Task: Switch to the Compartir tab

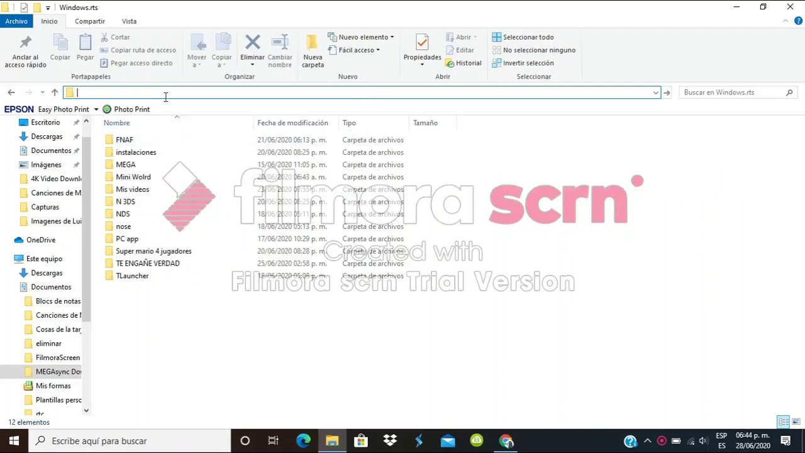Action: click(x=90, y=21)
